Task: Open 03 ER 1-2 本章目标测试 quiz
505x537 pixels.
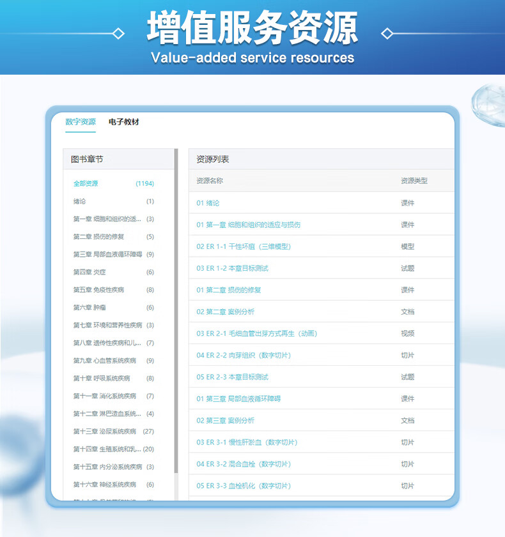Action: coord(232,268)
